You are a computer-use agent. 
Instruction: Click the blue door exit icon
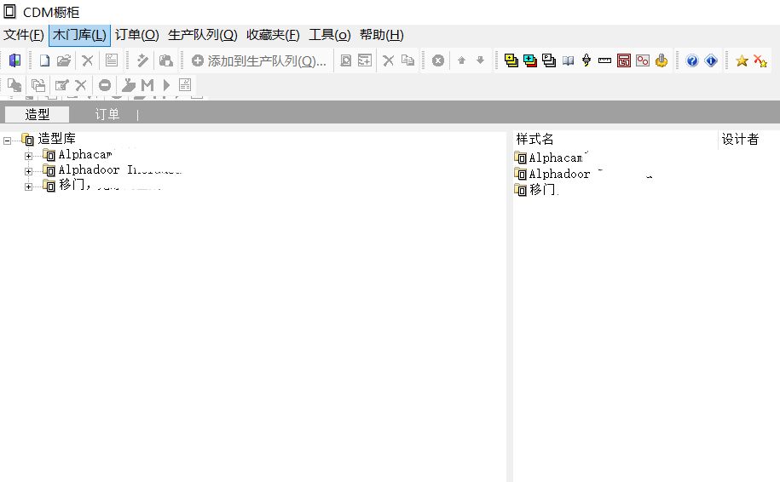pos(15,60)
